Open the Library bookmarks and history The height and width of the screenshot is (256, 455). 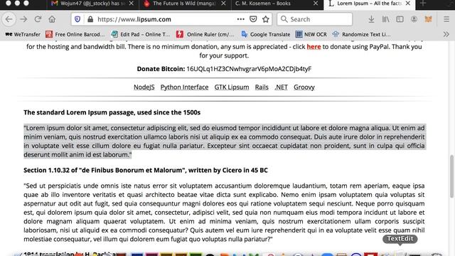385,19
